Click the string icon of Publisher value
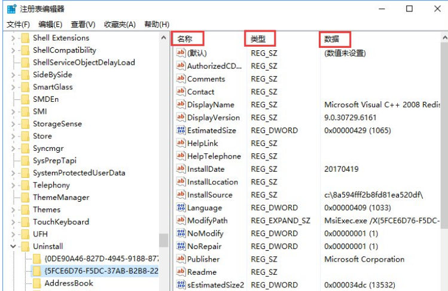This screenshot has height=291, width=448. [x=181, y=259]
